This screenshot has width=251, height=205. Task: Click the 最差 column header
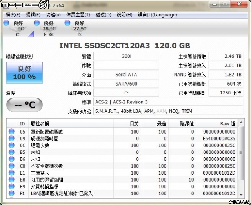tap(155, 123)
